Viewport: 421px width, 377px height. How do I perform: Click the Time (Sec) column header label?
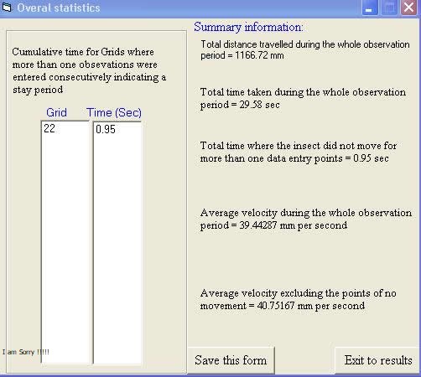click(114, 112)
